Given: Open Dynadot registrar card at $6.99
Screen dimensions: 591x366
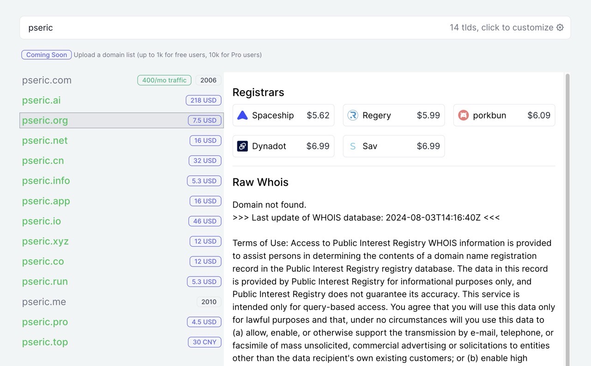Looking at the screenshot, I should 283,146.
